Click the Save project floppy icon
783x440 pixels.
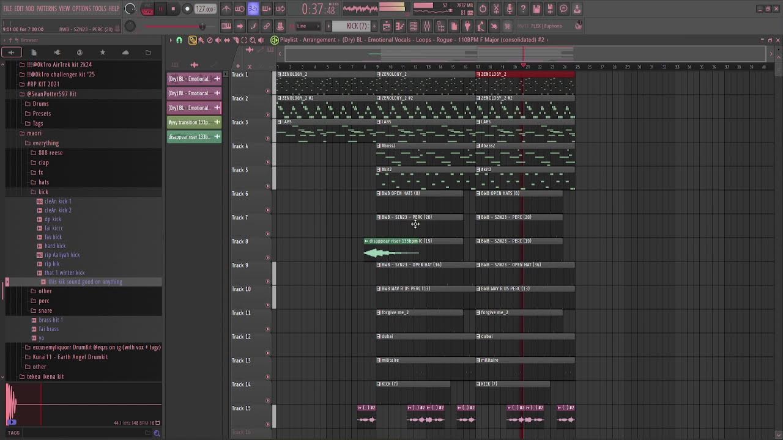pos(536,9)
